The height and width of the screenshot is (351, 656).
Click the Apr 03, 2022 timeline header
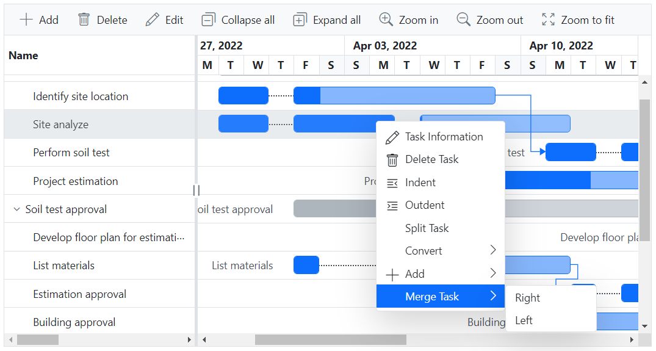pos(433,46)
